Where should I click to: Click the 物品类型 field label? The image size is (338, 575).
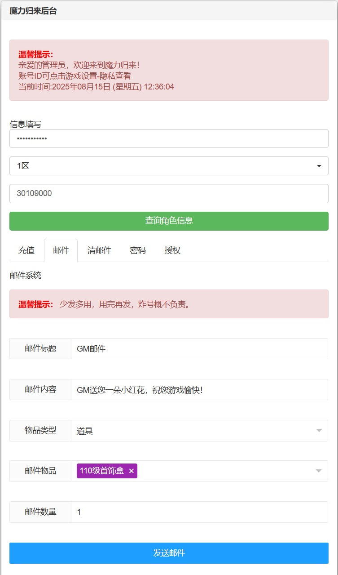[x=40, y=430]
